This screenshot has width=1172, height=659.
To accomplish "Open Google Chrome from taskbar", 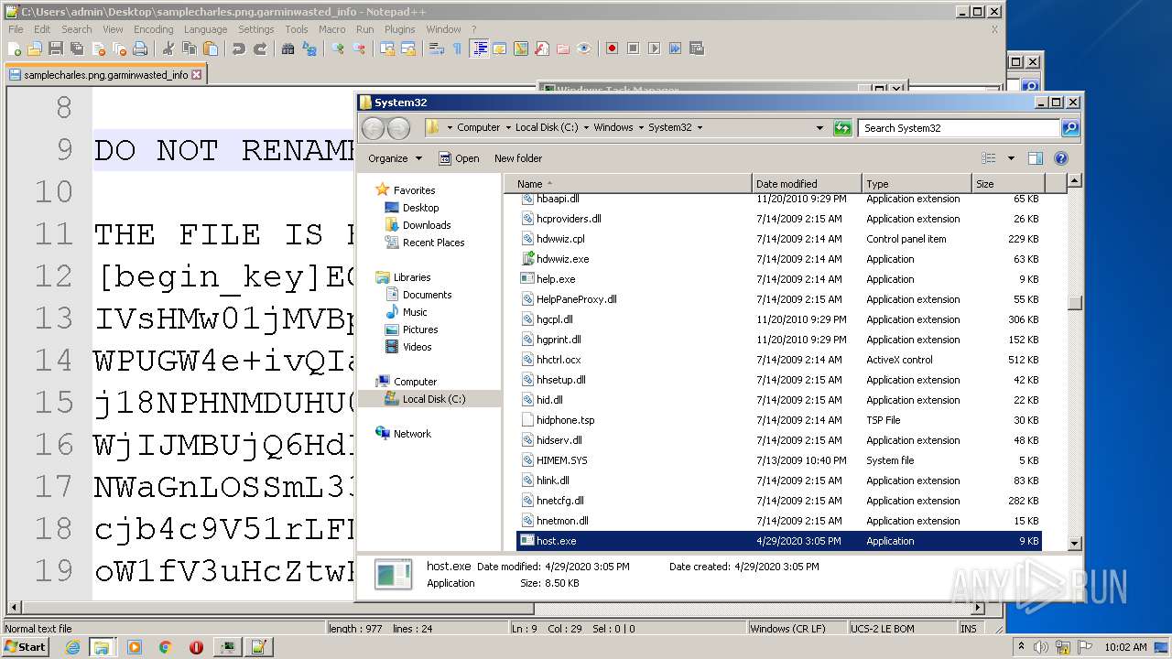I will (x=166, y=647).
